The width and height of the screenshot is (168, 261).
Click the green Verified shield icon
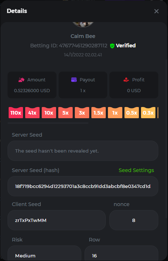coord(112,46)
